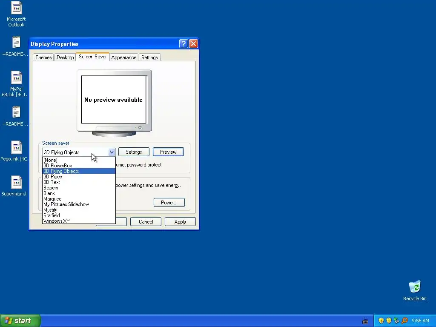436x327 pixels.
Task: Choose My Pictures Slideshow screen saver
Action: tap(79, 204)
